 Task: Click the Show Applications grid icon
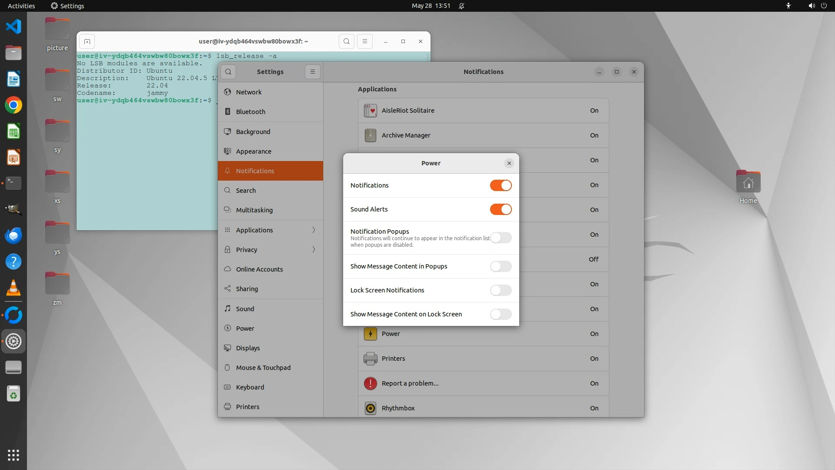(x=13, y=455)
